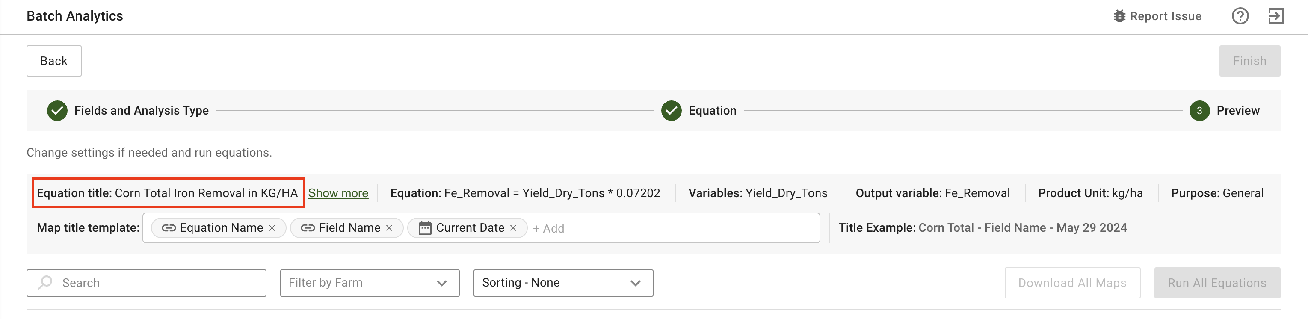Open the Filter by Farm dropdown
The image size is (1308, 319).
pyautogui.click(x=370, y=283)
